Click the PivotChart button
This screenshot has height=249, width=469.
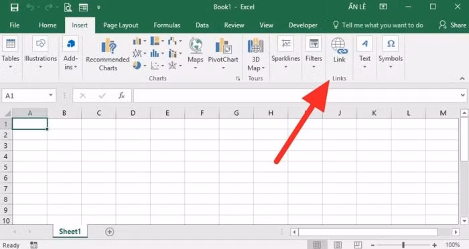pyautogui.click(x=223, y=54)
